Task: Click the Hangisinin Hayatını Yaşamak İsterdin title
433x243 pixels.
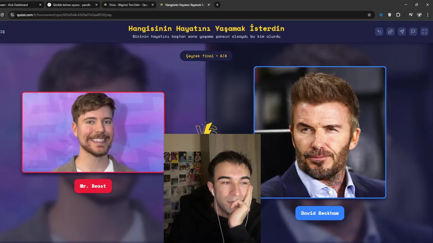Action: point(206,28)
